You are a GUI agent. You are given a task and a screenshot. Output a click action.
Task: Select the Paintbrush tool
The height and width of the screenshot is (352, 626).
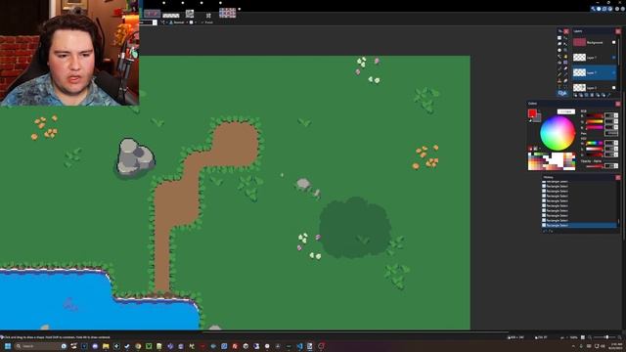tap(559, 68)
